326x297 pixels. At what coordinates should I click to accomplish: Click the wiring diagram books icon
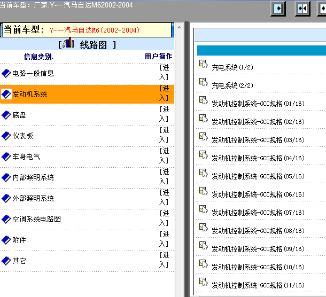(x=68, y=43)
